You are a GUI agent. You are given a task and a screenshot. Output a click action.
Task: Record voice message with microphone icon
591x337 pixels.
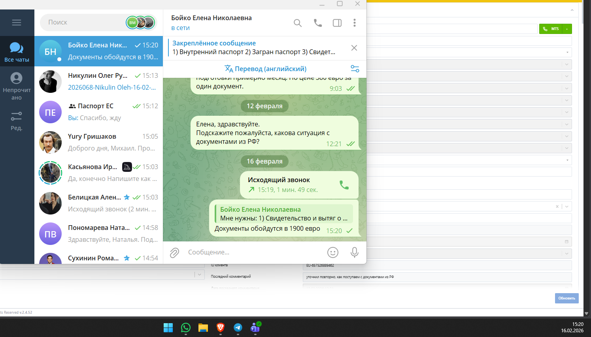click(x=355, y=252)
